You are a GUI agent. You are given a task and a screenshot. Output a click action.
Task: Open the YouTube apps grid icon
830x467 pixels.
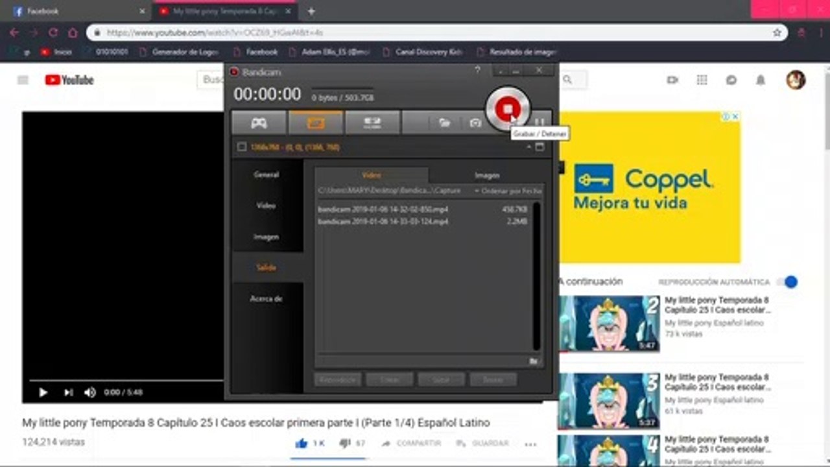coord(702,80)
